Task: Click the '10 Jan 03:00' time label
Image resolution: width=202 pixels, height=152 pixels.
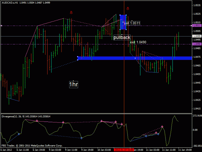Action: click(x=104, y=150)
